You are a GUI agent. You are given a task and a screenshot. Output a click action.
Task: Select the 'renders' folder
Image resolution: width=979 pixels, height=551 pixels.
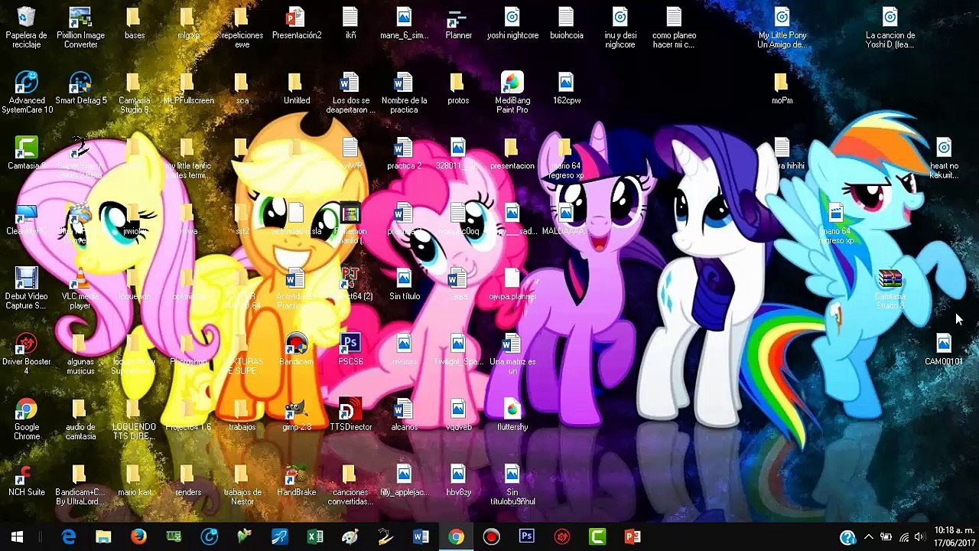click(188, 481)
